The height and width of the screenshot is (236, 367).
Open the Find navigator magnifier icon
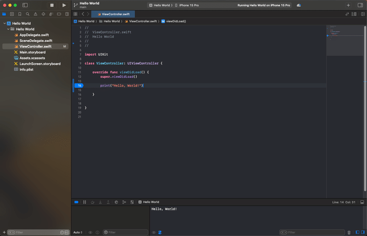28,14
